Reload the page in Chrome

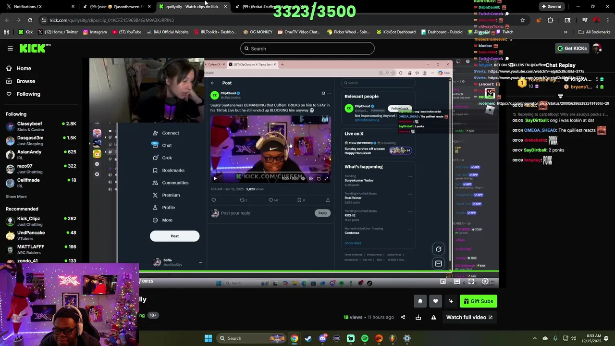click(x=30, y=20)
